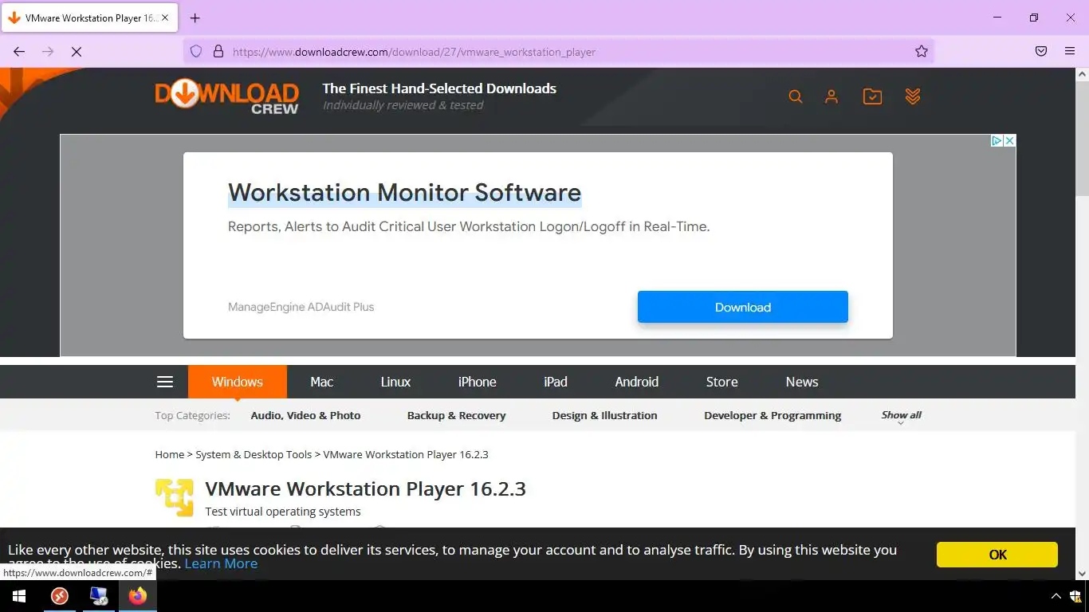Open the hamburger menu beside Windows tab
The width and height of the screenshot is (1089, 612).
165,382
